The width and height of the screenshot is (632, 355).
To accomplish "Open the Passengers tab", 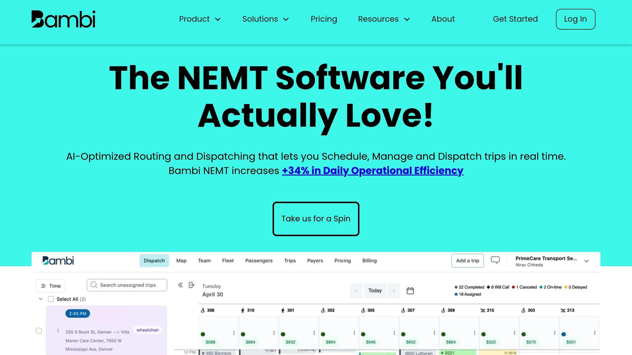I will pyautogui.click(x=259, y=261).
